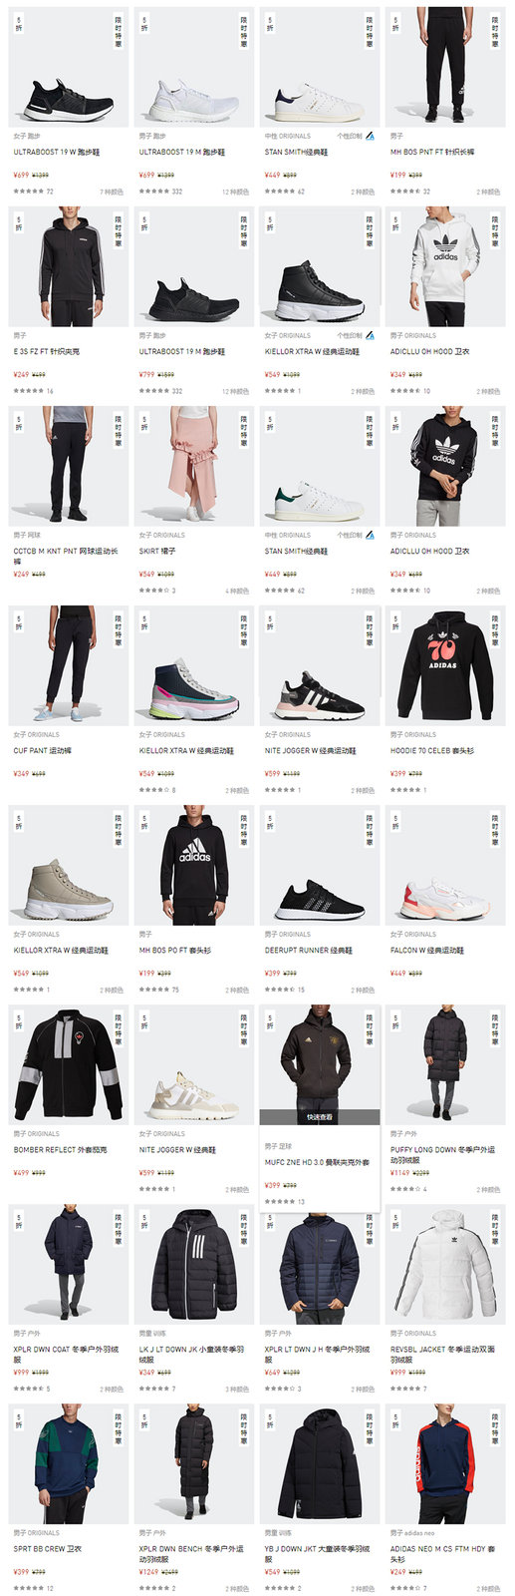Open the PUFFY LONG DOWN title link
Screen dimensions: 515x1596
[x=442, y=1155]
